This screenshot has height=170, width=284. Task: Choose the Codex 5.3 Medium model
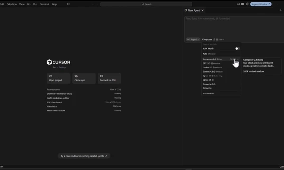click(221, 68)
